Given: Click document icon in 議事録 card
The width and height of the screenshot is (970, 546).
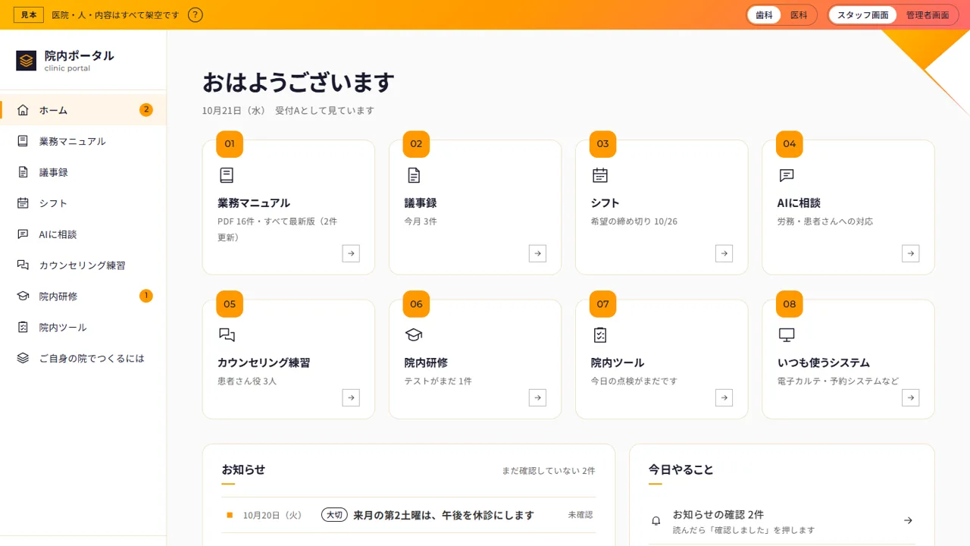Looking at the screenshot, I should click(x=414, y=175).
